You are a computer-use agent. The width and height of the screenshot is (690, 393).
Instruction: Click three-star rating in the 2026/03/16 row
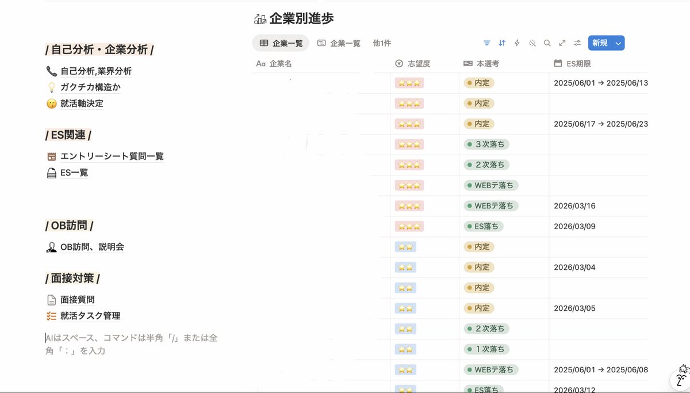pos(409,205)
